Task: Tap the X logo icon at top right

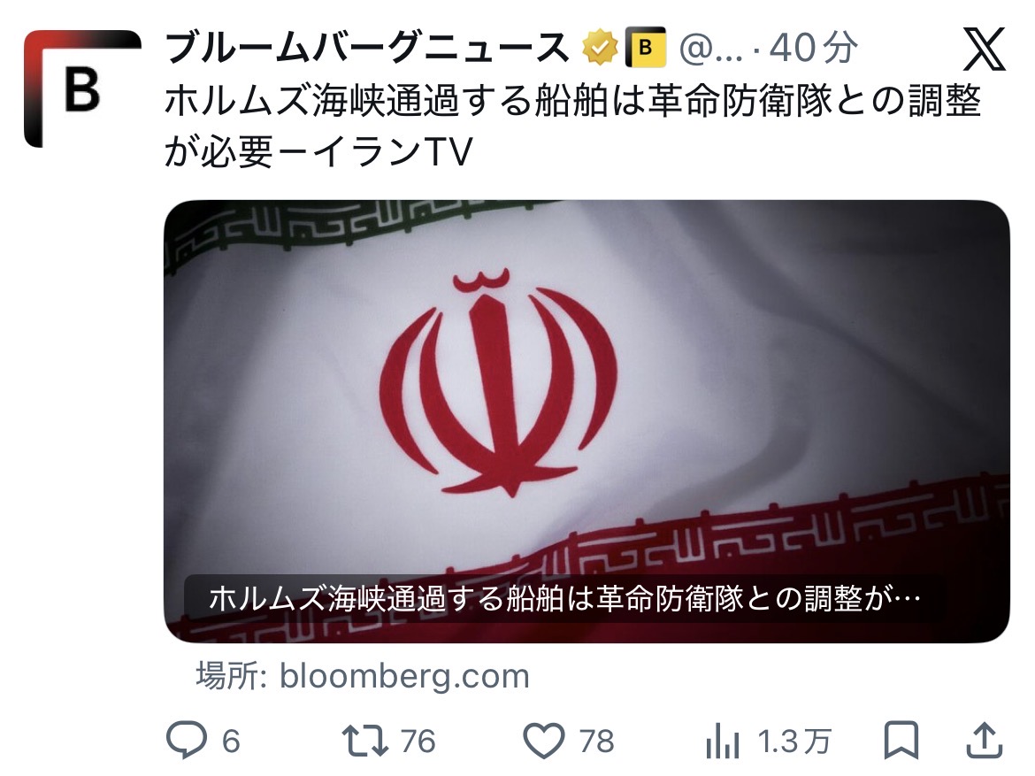Action: point(984,49)
